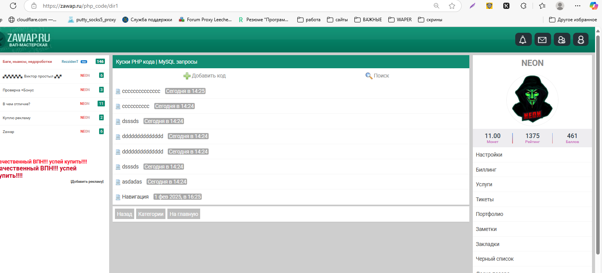The height and width of the screenshot is (273, 602).
Task: Add page to favorites star icon
Action: click(452, 6)
